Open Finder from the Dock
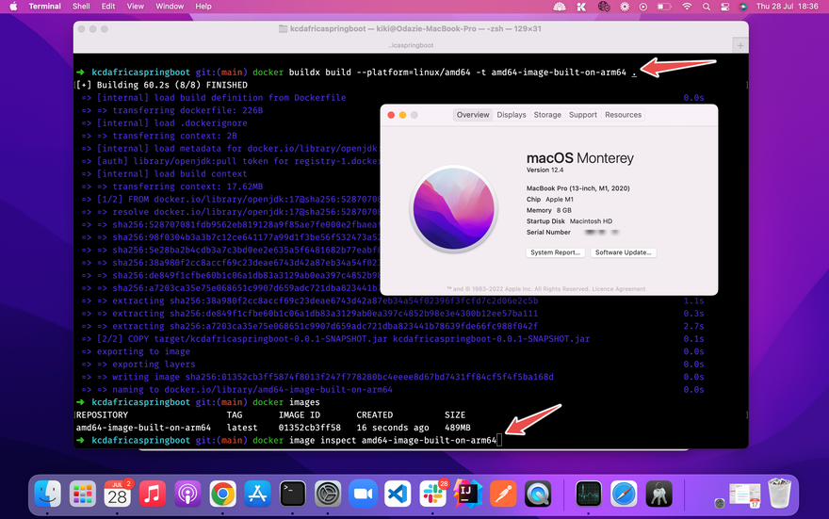The height and width of the screenshot is (519, 829). coord(48,495)
